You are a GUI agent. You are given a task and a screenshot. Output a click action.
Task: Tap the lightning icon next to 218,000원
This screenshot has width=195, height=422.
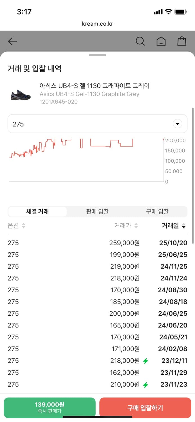[145, 361]
